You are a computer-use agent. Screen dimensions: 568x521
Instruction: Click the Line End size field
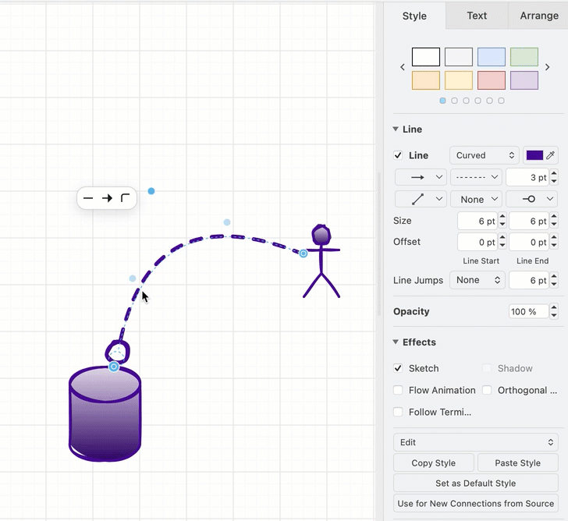(529, 221)
